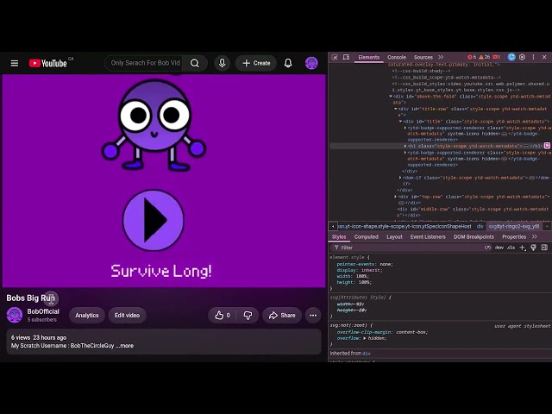Image resolution: width=552 pixels, height=414 pixels.
Task: Open the BobOfficial channel avatar
Action: pos(15,315)
